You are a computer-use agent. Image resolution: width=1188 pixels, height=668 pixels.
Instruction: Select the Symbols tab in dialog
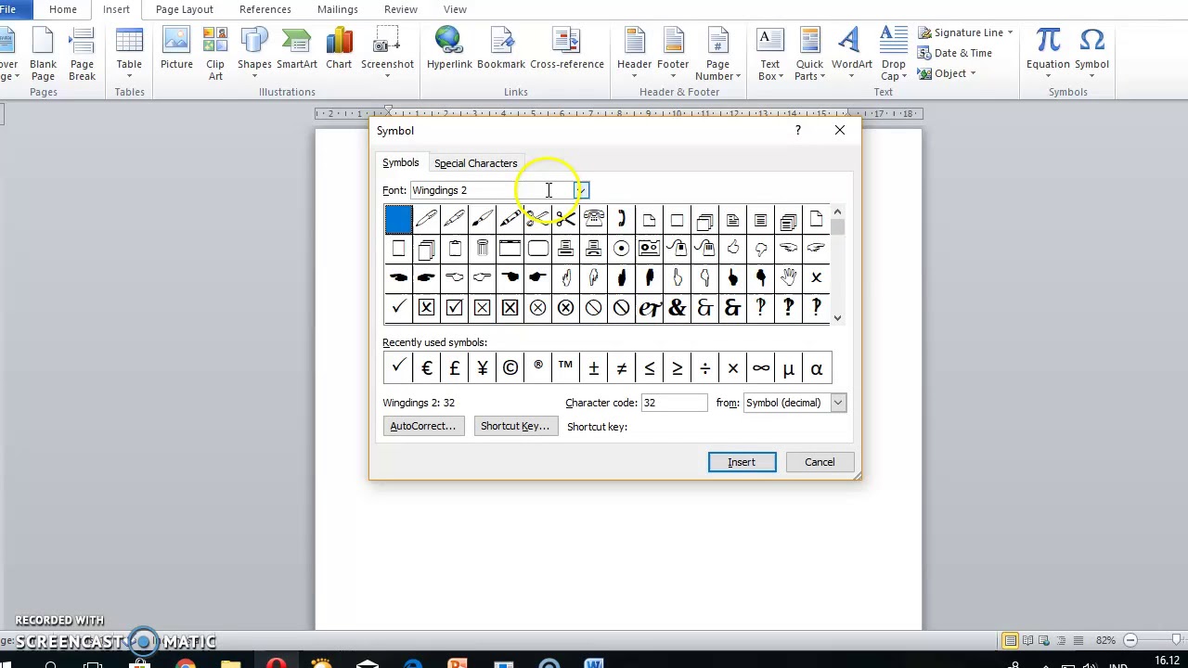click(x=401, y=162)
